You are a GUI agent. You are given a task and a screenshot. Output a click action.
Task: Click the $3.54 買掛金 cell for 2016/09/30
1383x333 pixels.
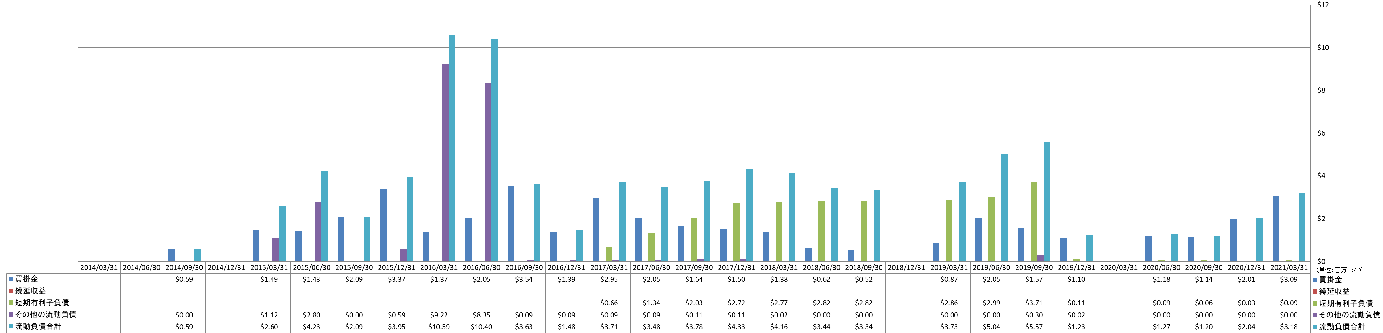coord(524,280)
